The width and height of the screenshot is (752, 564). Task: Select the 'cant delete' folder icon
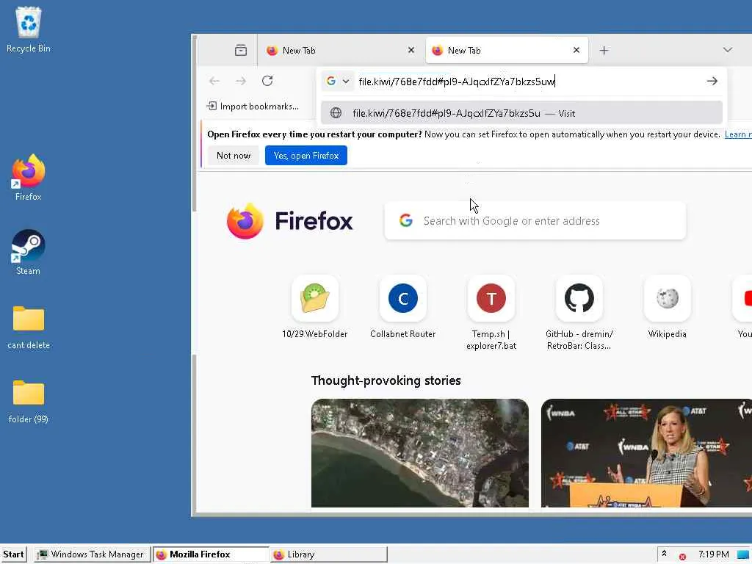29,319
